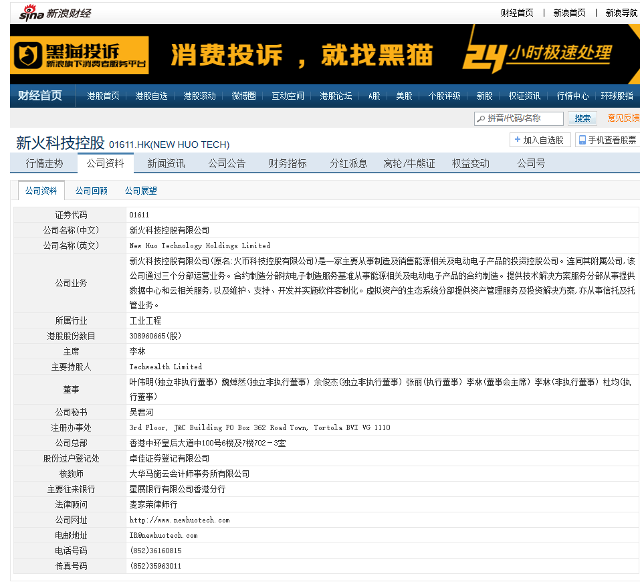Open 环球股指 navigation item
The image size is (640, 586).
click(x=617, y=96)
